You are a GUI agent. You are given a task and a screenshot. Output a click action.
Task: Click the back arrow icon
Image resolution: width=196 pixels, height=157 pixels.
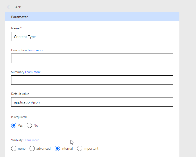[x=9, y=7]
